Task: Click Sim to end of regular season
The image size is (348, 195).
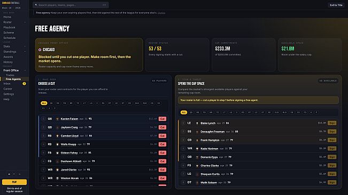Action: 14,190
